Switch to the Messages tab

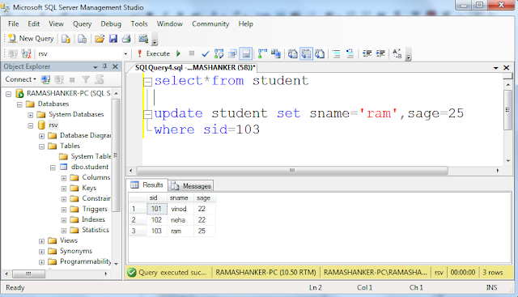tap(191, 186)
